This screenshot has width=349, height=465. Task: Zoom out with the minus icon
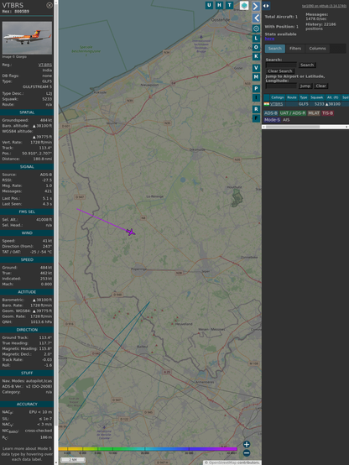coord(247,453)
